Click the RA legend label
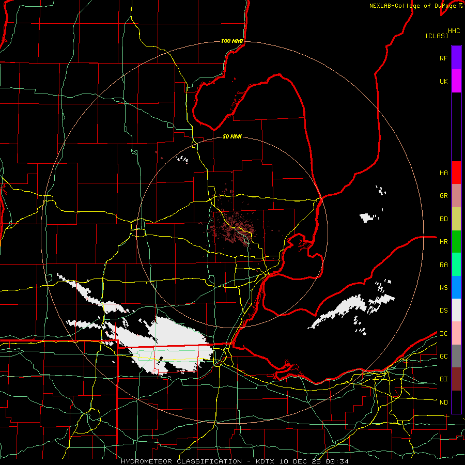Viewport: 465px width, 465px height. click(443, 265)
